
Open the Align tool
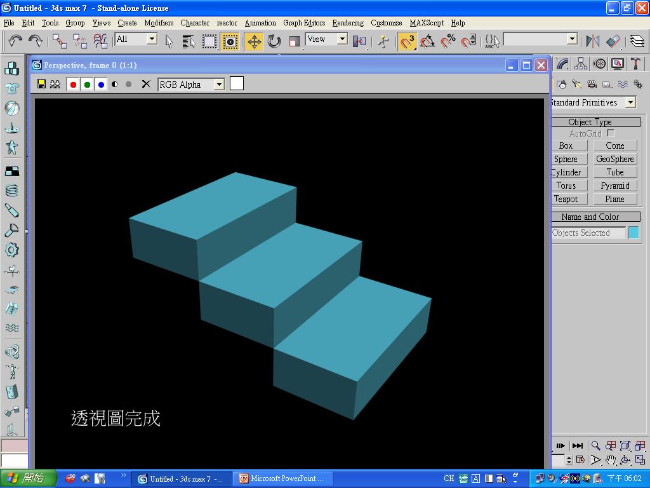[x=614, y=41]
